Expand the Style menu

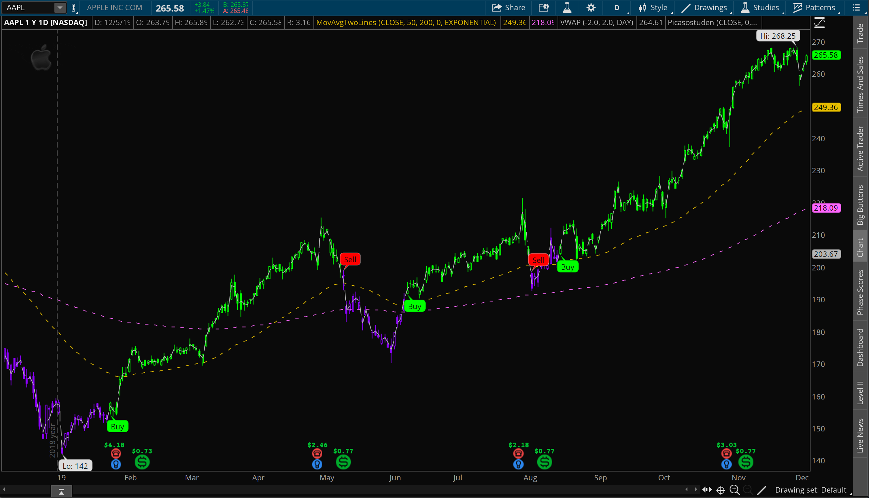[653, 7]
